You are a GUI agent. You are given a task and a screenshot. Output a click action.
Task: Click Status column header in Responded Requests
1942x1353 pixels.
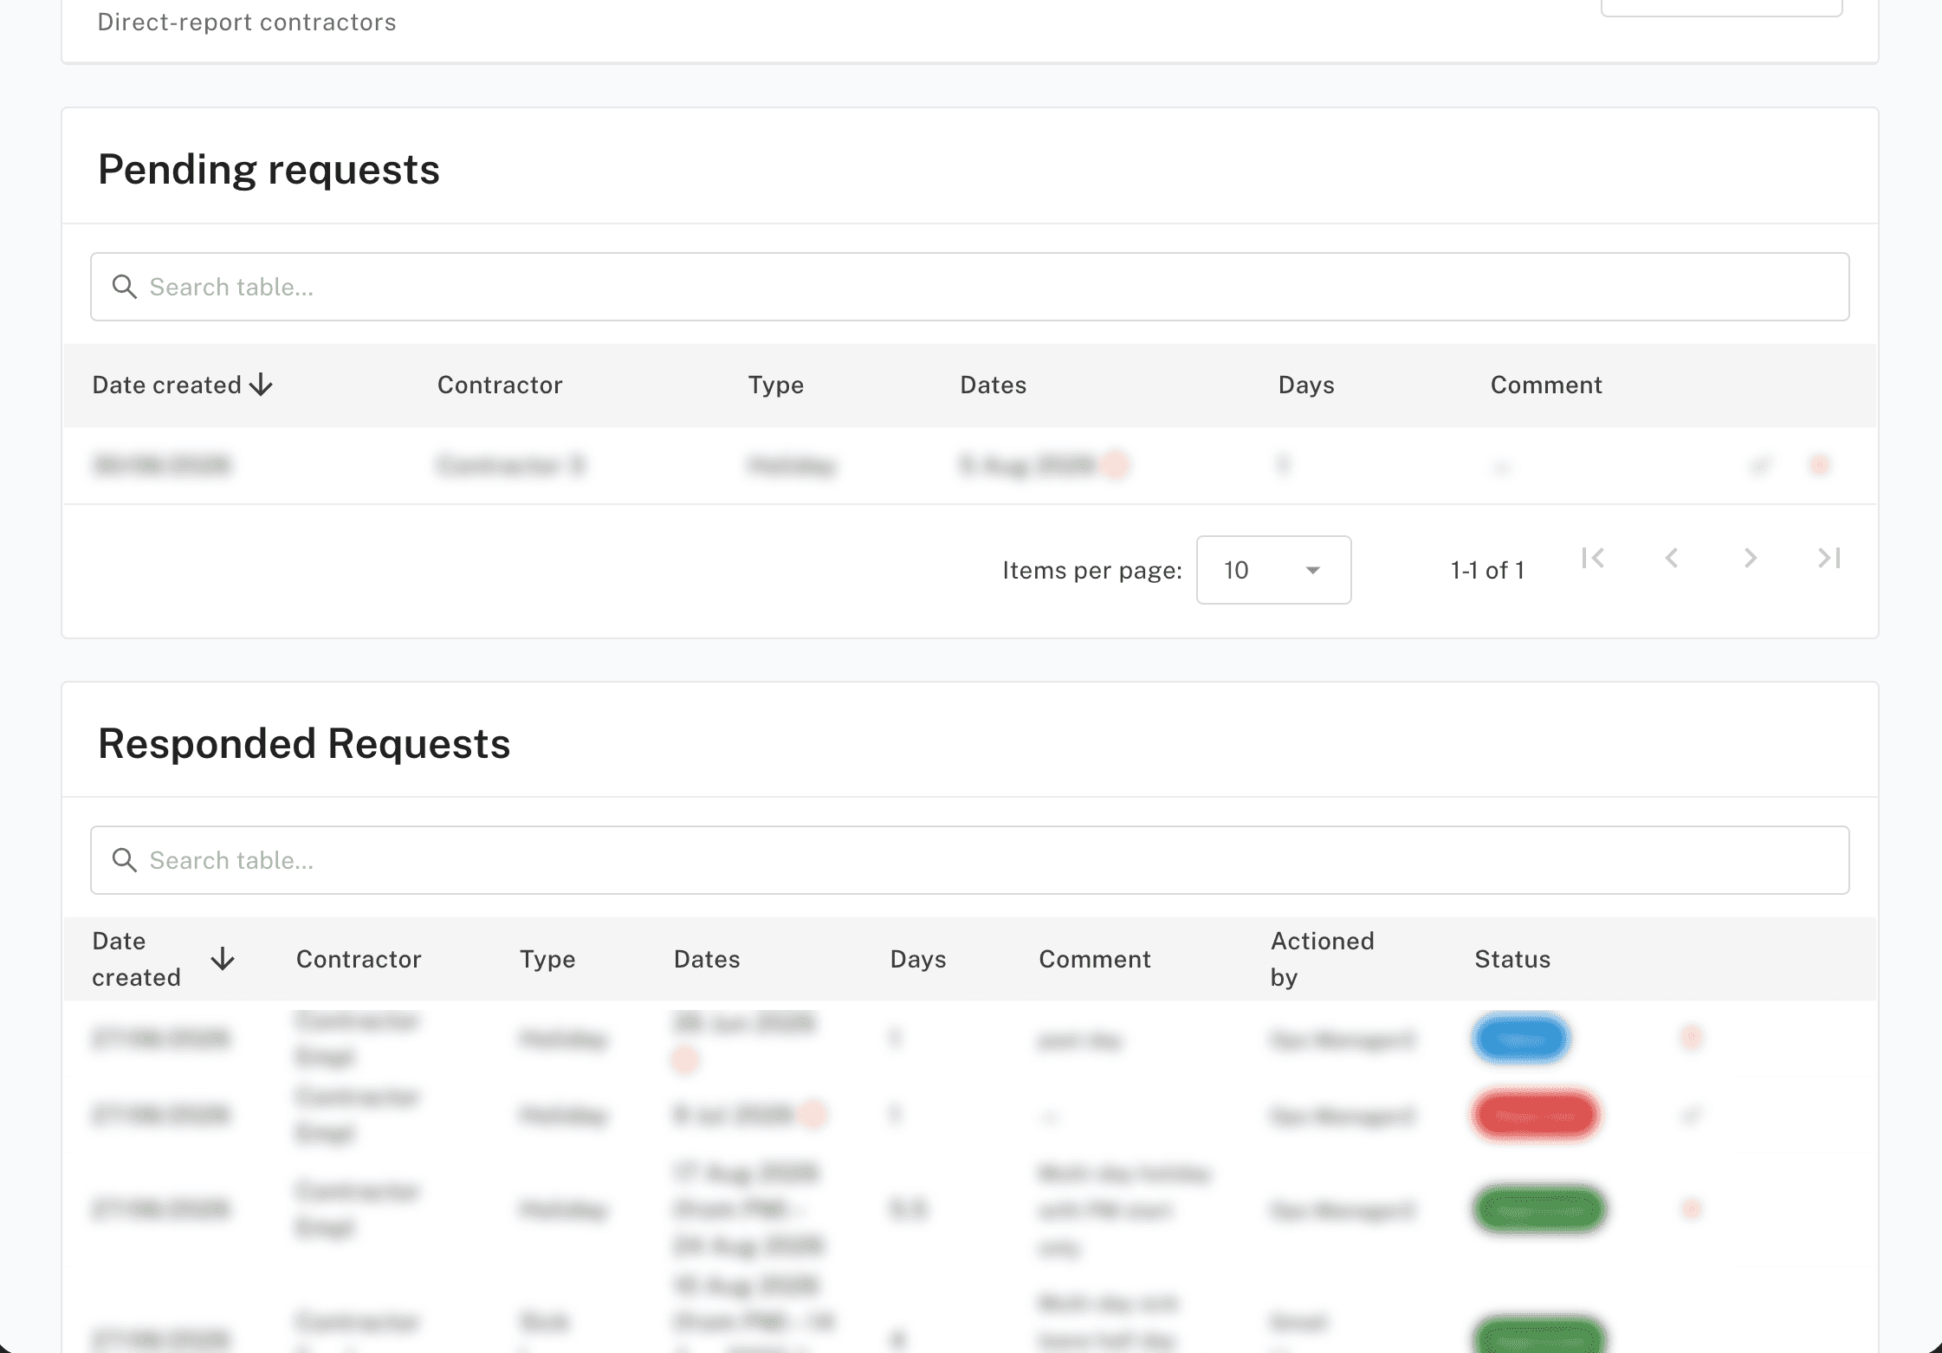point(1512,959)
